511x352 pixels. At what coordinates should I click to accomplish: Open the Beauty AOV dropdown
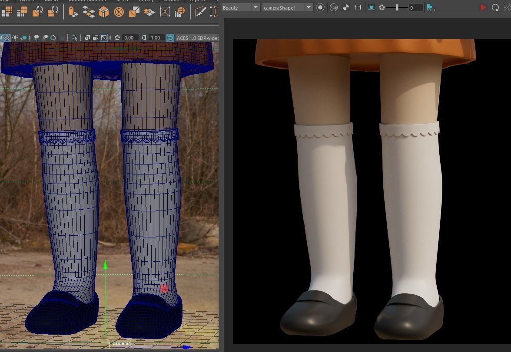point(241,7)
